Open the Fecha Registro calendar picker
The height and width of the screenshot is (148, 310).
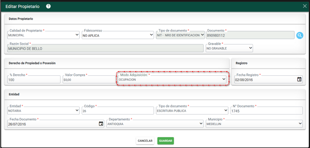299,80
